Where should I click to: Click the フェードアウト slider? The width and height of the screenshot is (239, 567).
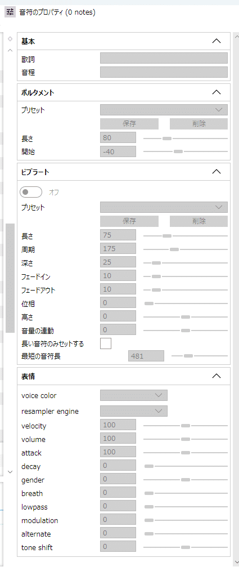point(186,289)
